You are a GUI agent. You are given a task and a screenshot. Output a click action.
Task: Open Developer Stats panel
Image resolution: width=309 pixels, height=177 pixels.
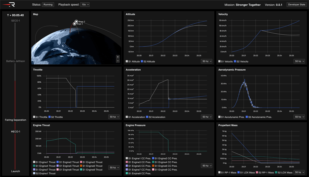pos(297,5)
